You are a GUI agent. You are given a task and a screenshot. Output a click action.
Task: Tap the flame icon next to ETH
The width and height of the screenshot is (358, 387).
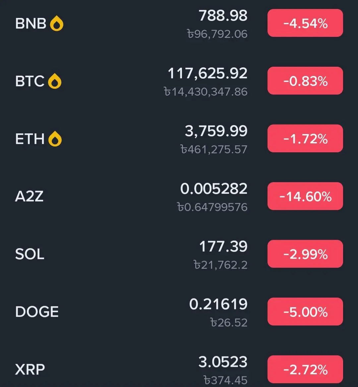point(55,139)
